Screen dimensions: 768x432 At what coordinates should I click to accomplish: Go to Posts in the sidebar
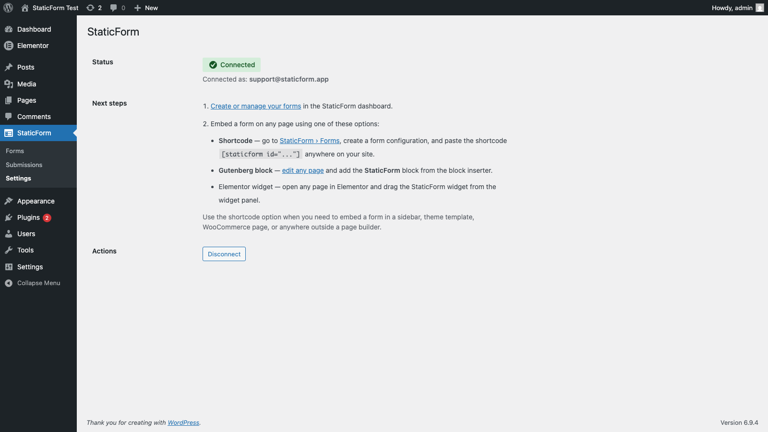click(26, 67)
